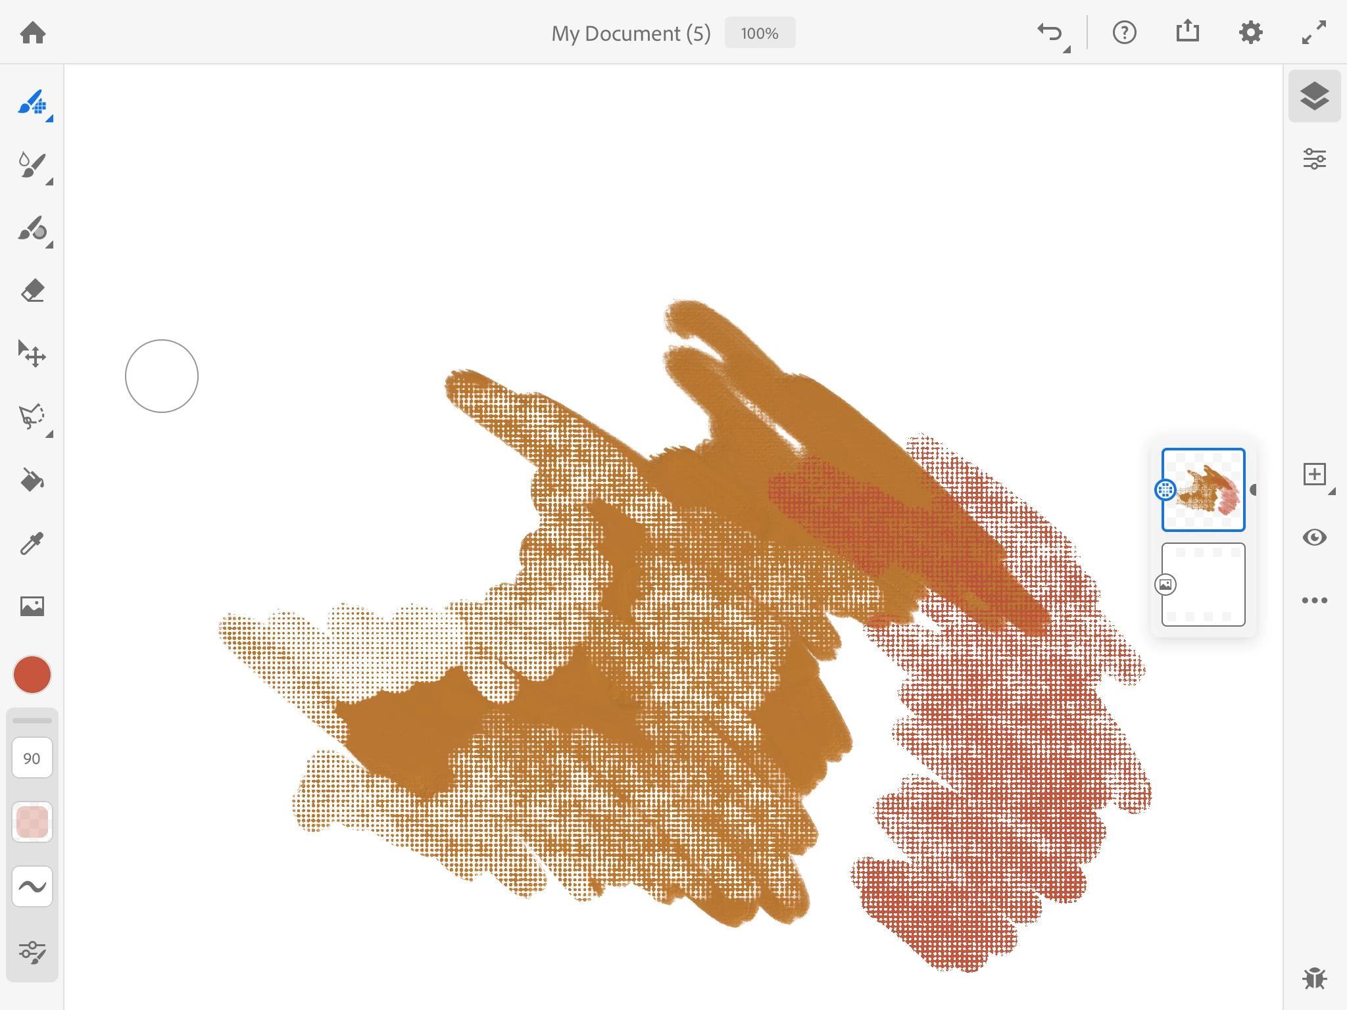Select the Eyedropper tool
The width and height of the screenshot is (1347, 1010).
tap(32, 543)
